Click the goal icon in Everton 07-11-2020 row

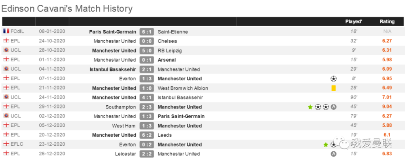tap(333, 79)
